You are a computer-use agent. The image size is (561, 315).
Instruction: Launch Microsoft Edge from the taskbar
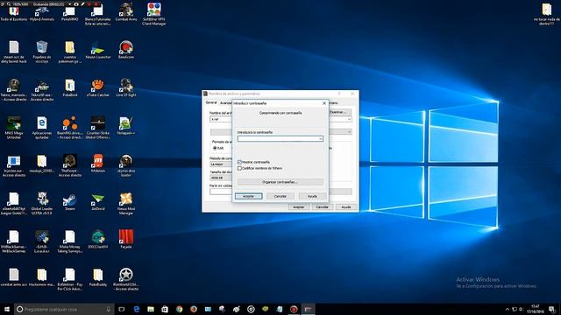point(137,309)
